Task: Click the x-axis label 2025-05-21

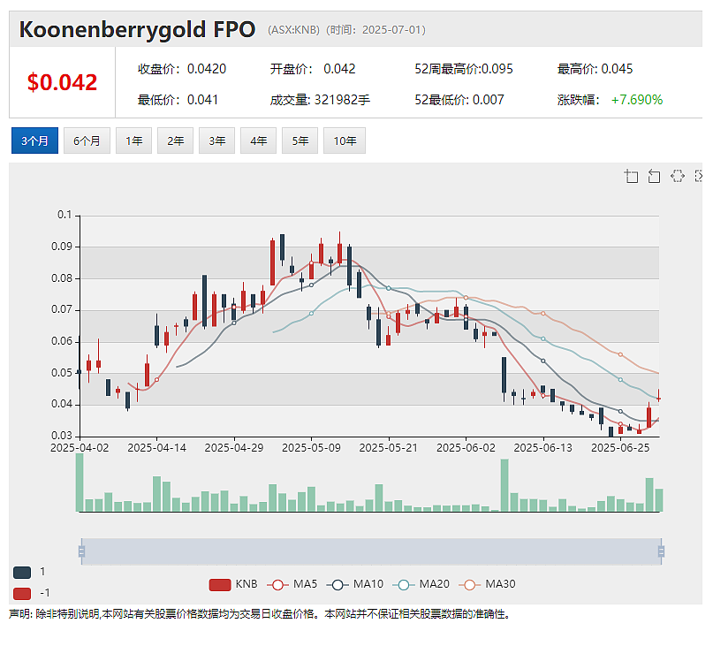Action: 389,448
